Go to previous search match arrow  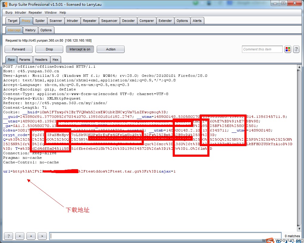tap(20, 236)
